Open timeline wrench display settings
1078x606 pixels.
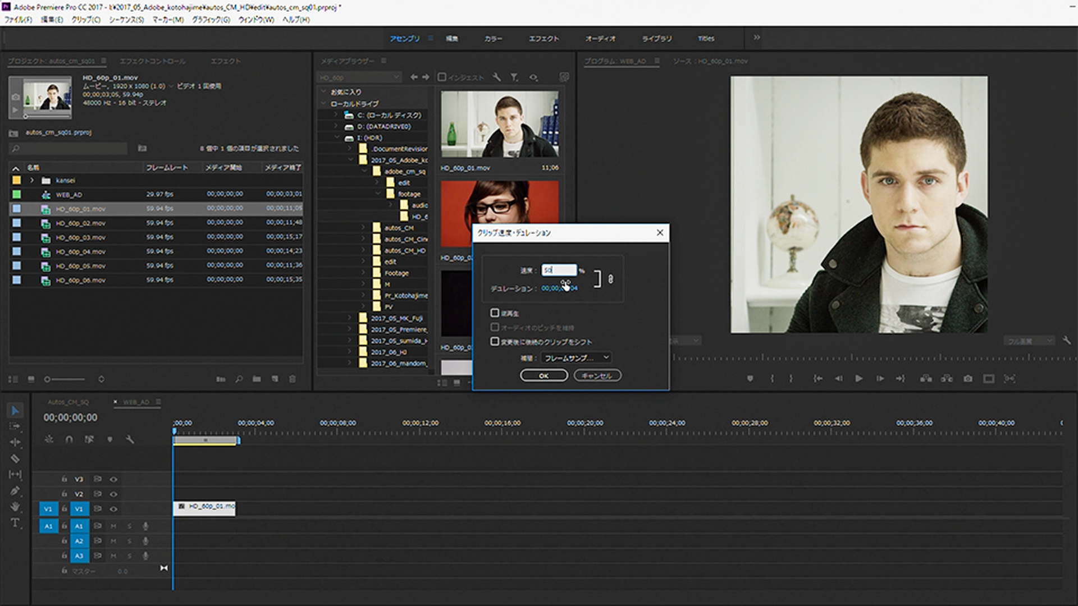[130, 439]
